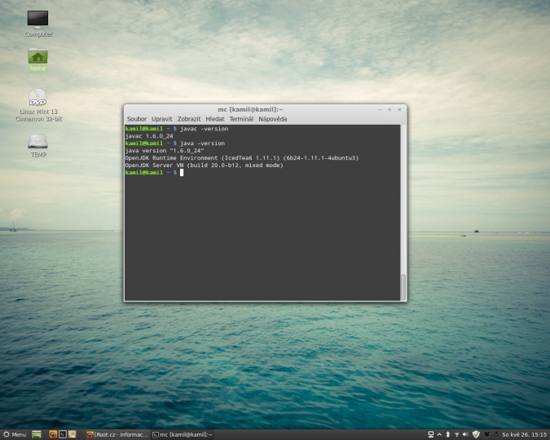Open the Zobrazit menu

coord(189,119)
